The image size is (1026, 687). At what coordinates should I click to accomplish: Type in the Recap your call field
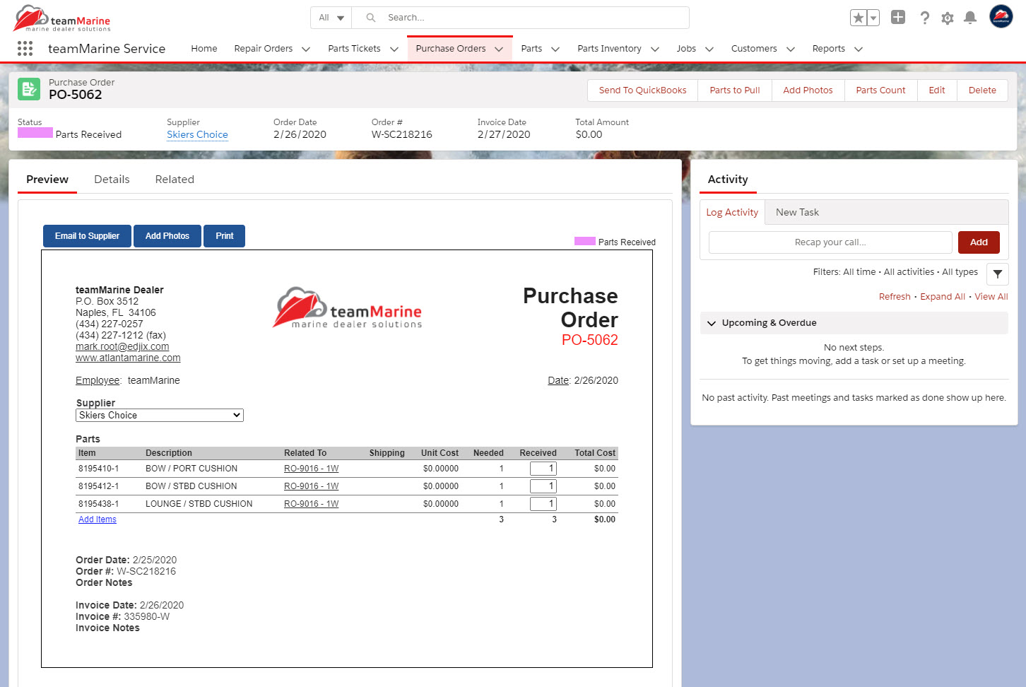[830, 242]
